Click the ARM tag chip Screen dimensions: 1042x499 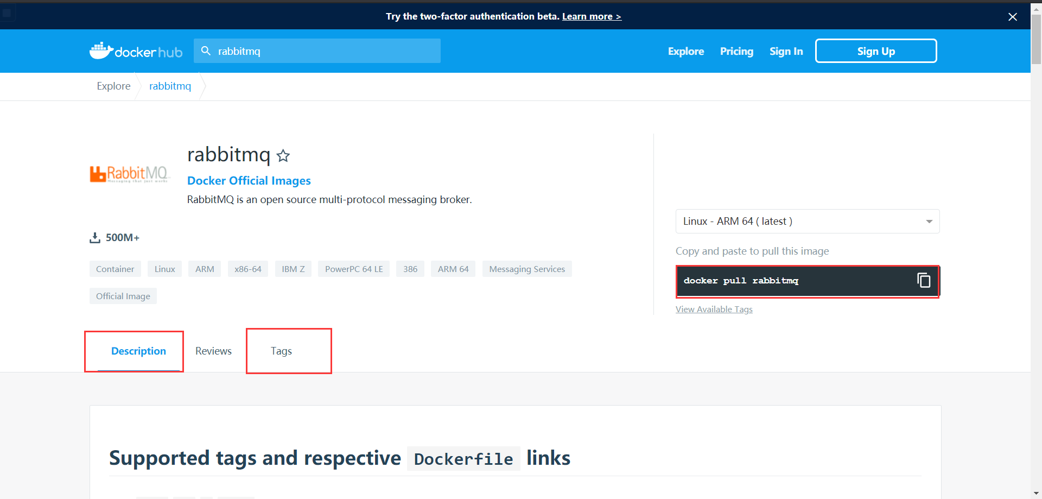(205, 269)
